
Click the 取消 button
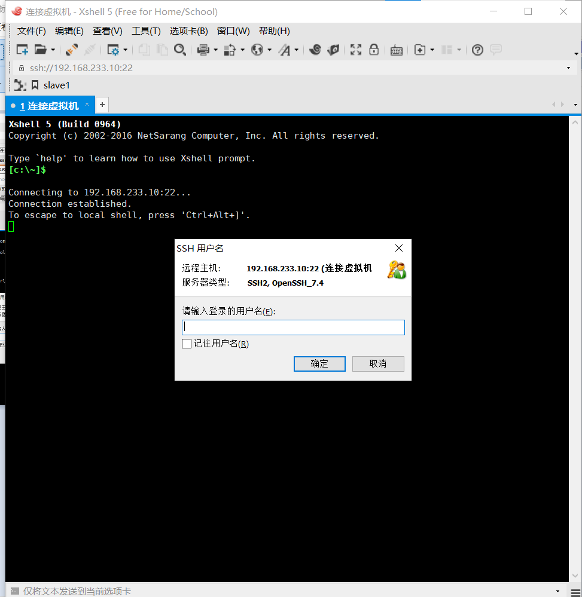point(378,363)
